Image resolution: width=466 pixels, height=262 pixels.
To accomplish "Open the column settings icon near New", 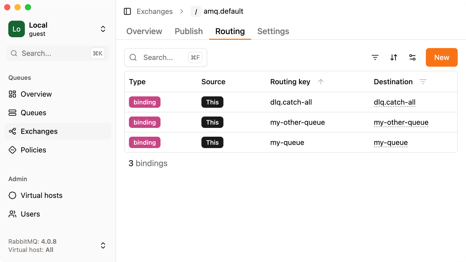I will 412,57.
